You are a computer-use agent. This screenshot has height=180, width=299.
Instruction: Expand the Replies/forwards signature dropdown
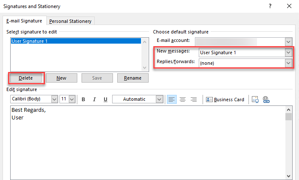point(288,63)
